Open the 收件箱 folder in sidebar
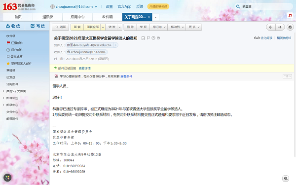Viewport: 296px width, 185px height. click(x=11, y=36)
